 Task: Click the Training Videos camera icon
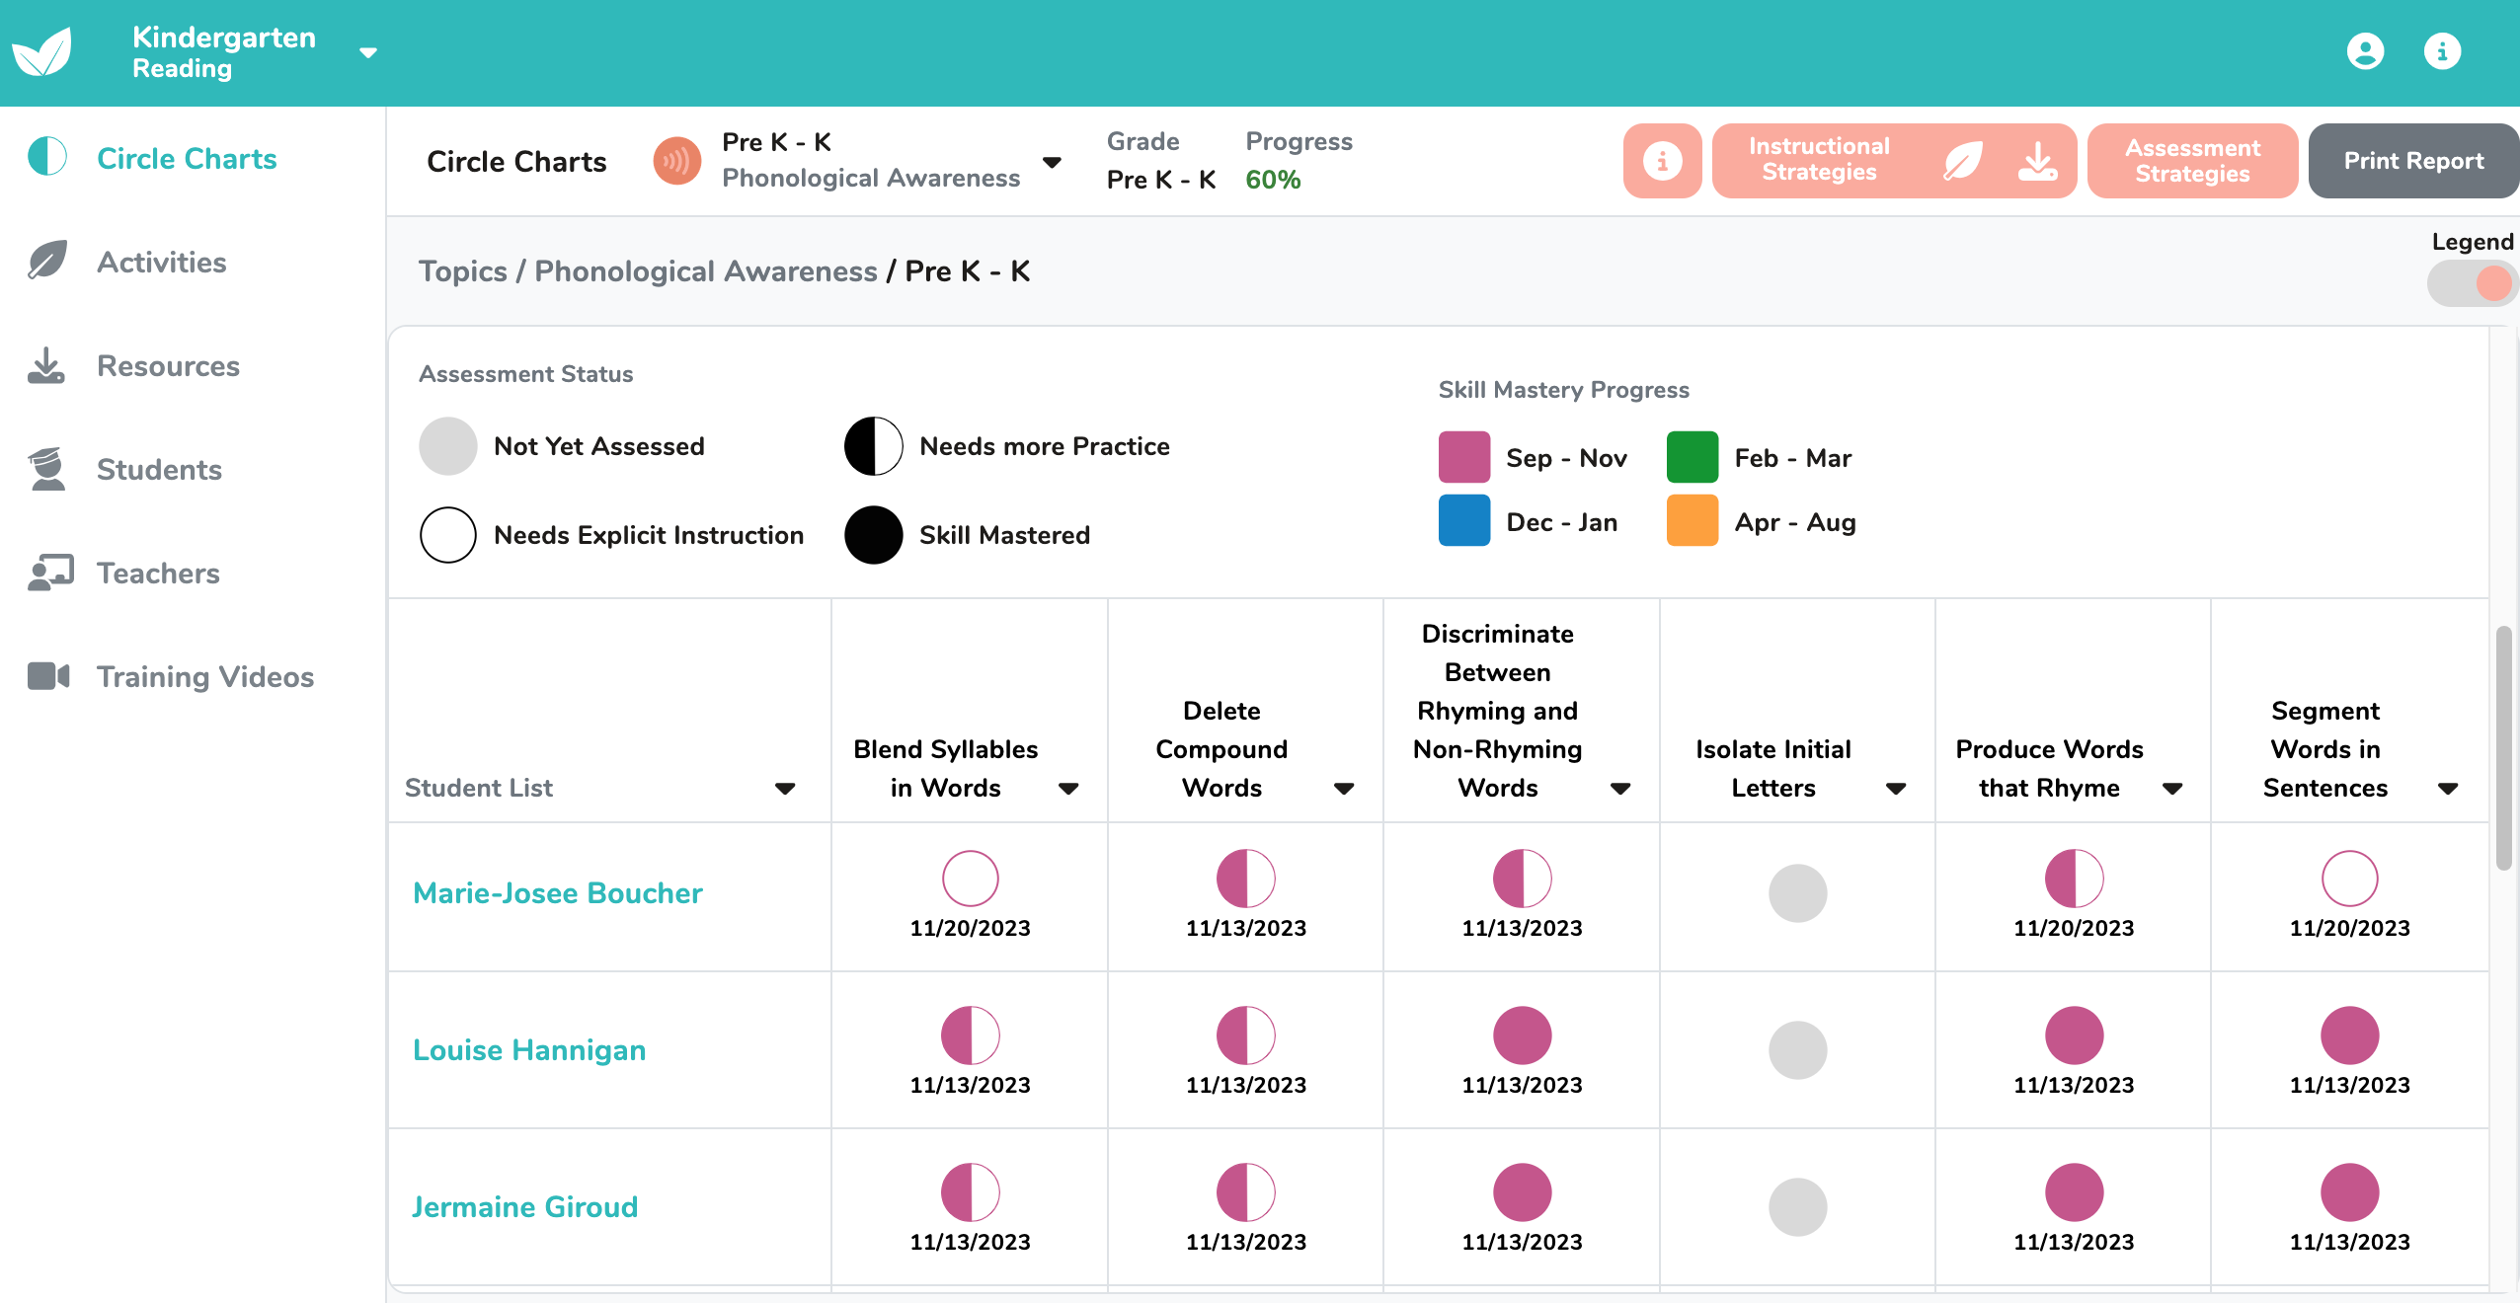click(47, 676)
